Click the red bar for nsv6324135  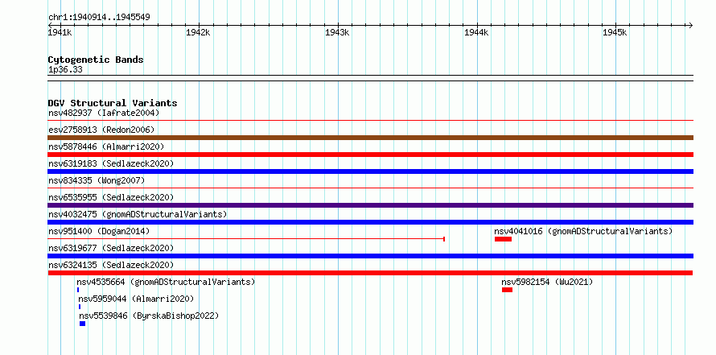370,273
